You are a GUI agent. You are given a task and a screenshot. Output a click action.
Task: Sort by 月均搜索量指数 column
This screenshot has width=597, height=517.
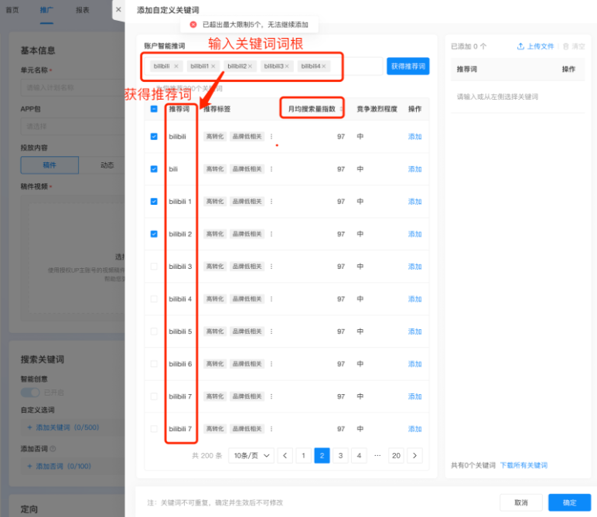341,109
